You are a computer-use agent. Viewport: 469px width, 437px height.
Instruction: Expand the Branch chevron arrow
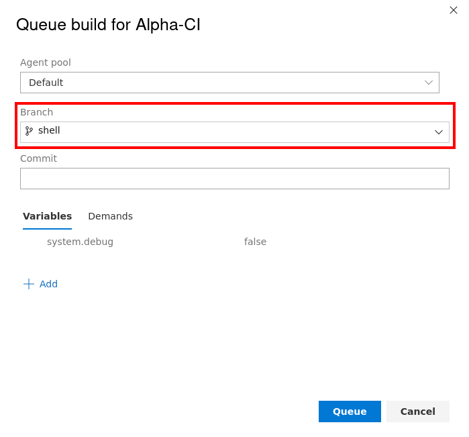pos(439,132)
